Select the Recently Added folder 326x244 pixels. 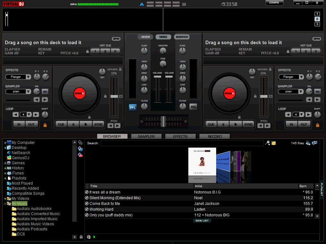[25, 188]
